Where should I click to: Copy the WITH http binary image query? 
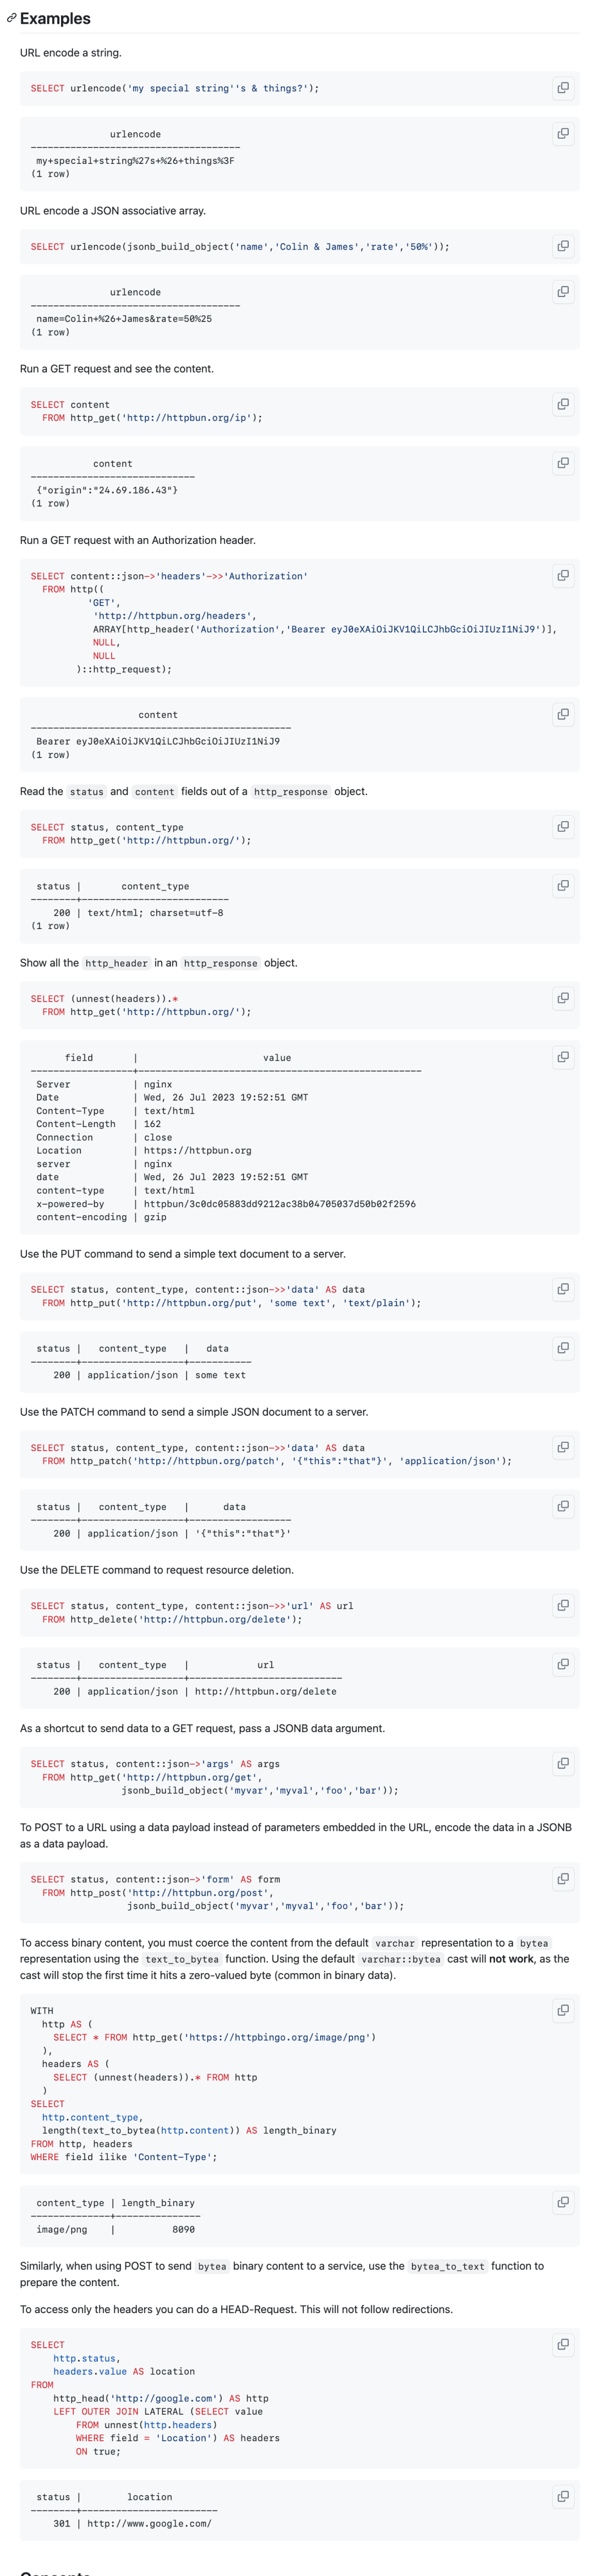tap(563, 2010)
